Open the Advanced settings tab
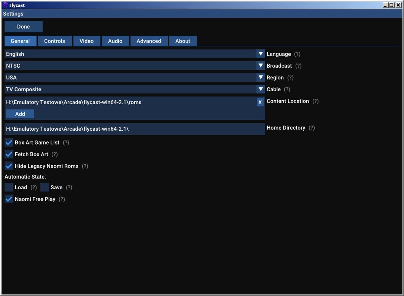The width and height of the screenshot is (404, 296). click(149, 41)
